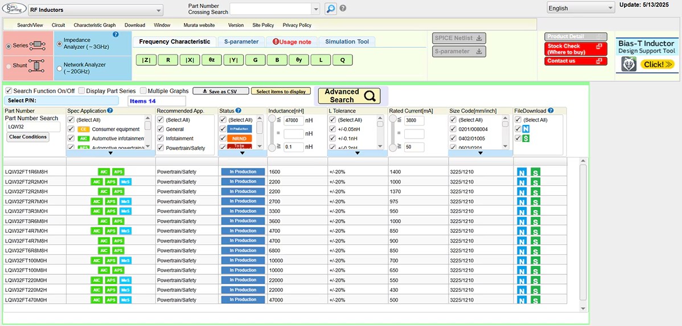The height and width of the screenshot is (326, 682).
Task: Download N file for LQW32FT1R6M8H
Action: (521, 172)
